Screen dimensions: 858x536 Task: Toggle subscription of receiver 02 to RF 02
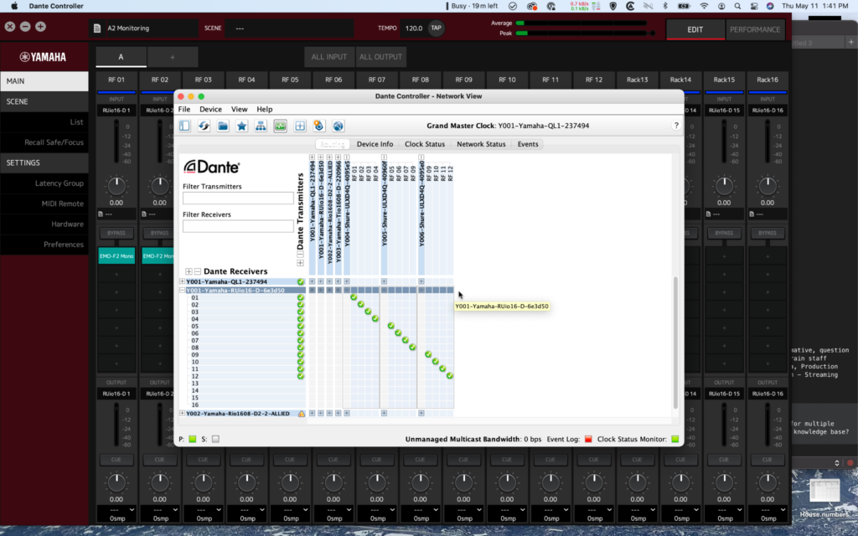360,305
